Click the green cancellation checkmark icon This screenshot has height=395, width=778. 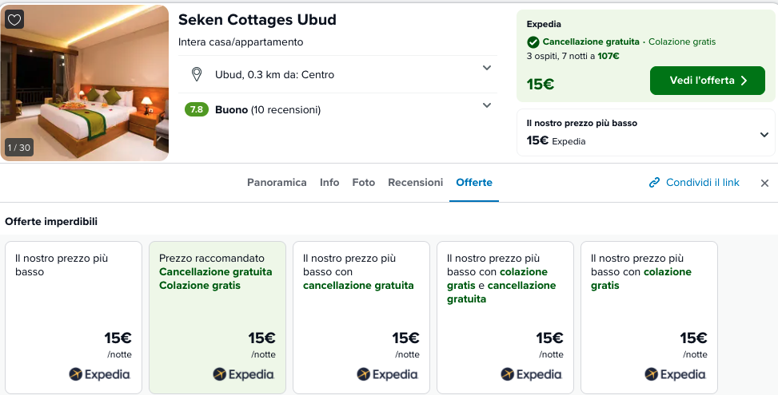[x=533, y=42]
